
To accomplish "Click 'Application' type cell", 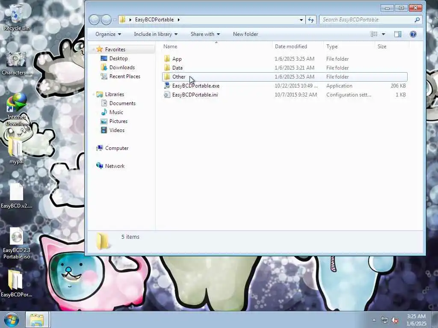I will 339,86.
